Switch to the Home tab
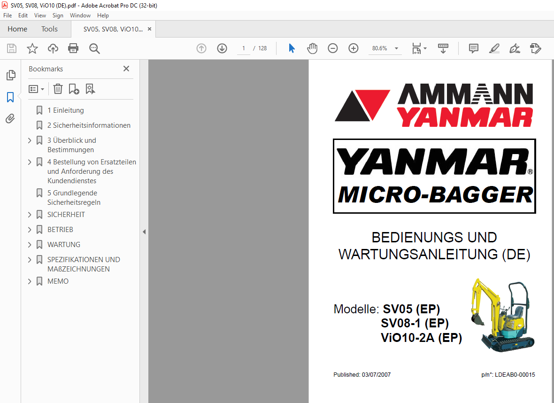The width and height of the screenshot is (554, 403). [x=17, y=29]
